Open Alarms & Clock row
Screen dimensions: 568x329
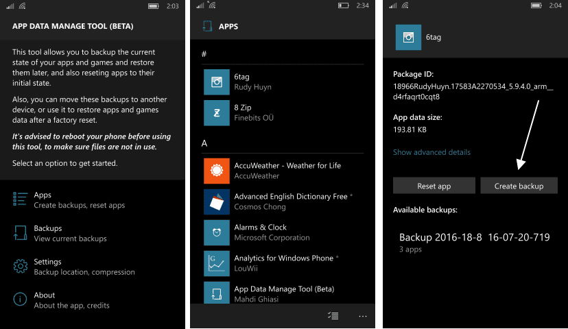283,232
